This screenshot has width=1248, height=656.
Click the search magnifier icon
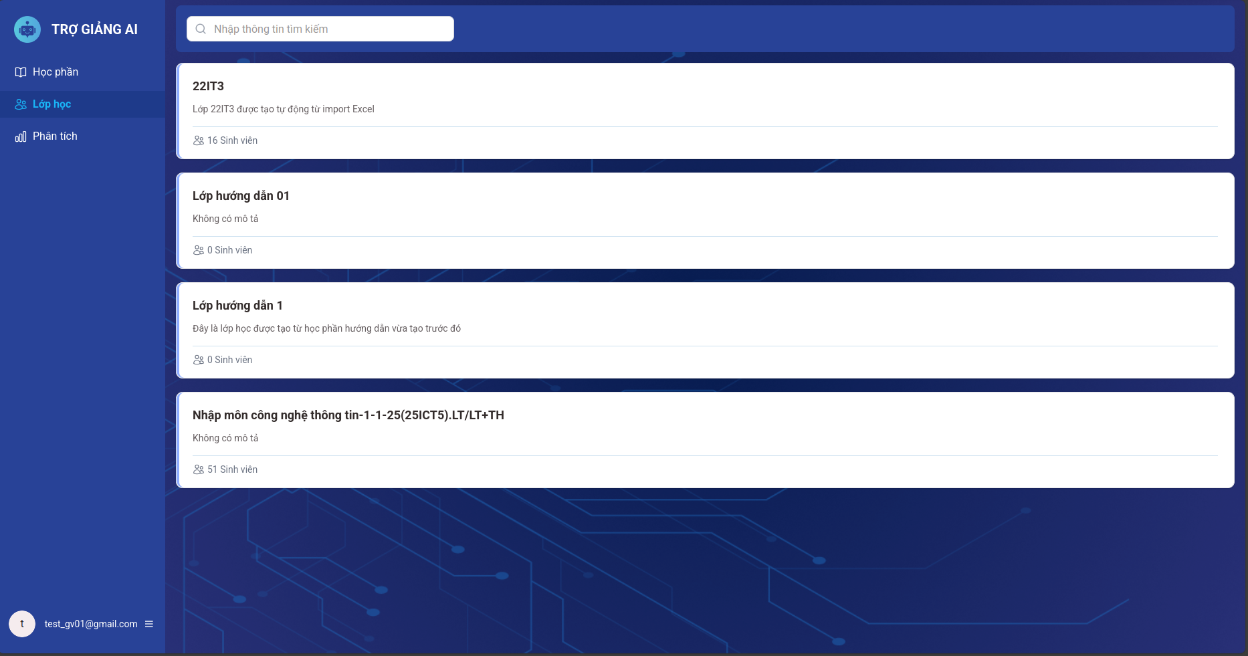tap(201, 29)
